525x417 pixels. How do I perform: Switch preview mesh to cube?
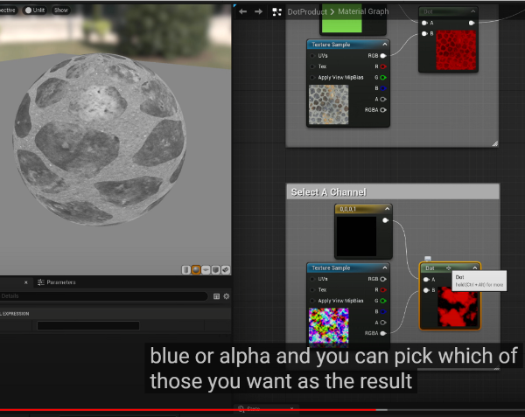click(x=216, y=269)
